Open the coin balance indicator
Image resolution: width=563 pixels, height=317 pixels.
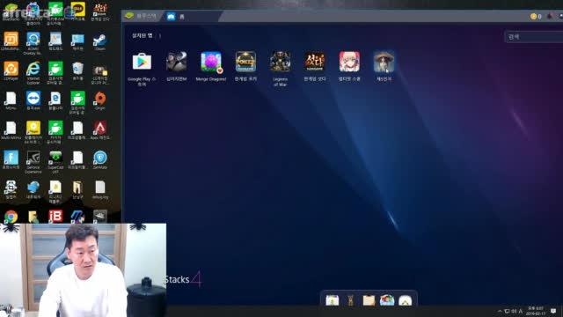tap(536, 16)
